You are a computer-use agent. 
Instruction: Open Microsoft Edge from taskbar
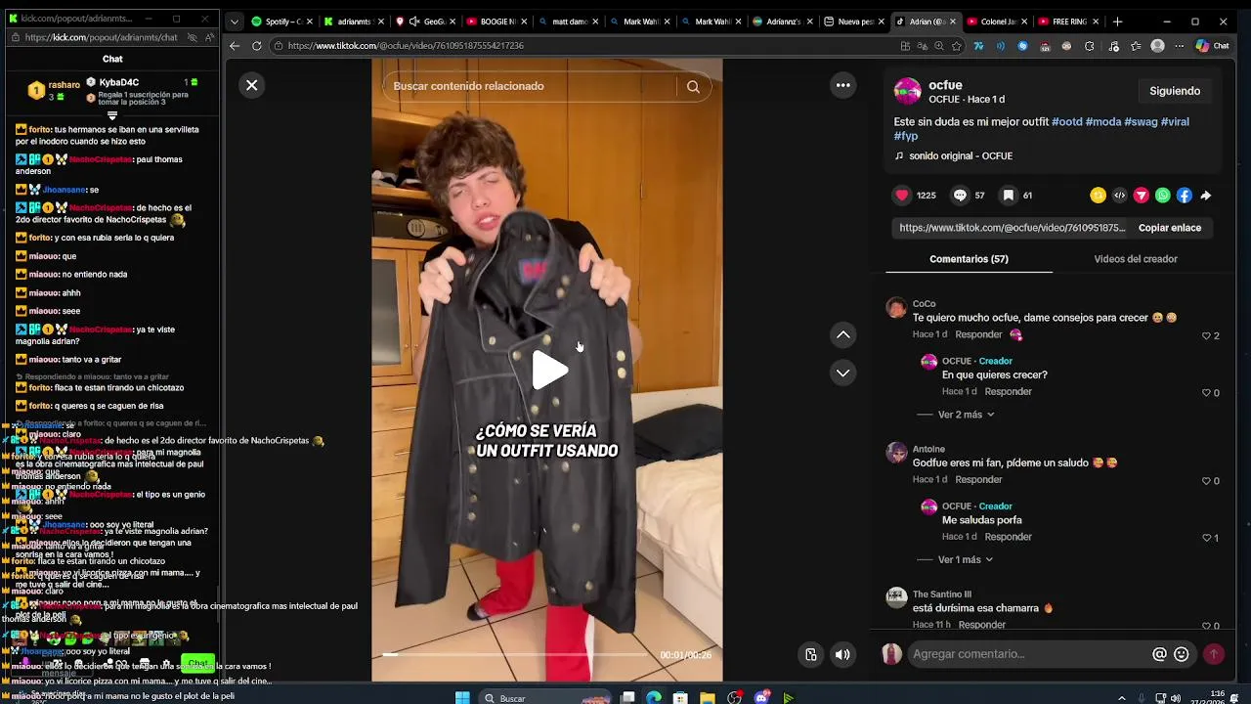coord(654,698)
